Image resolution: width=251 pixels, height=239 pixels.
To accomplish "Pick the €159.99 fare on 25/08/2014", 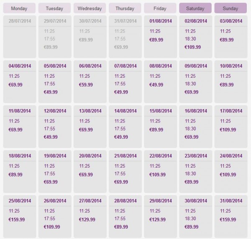I will point(17,219).
